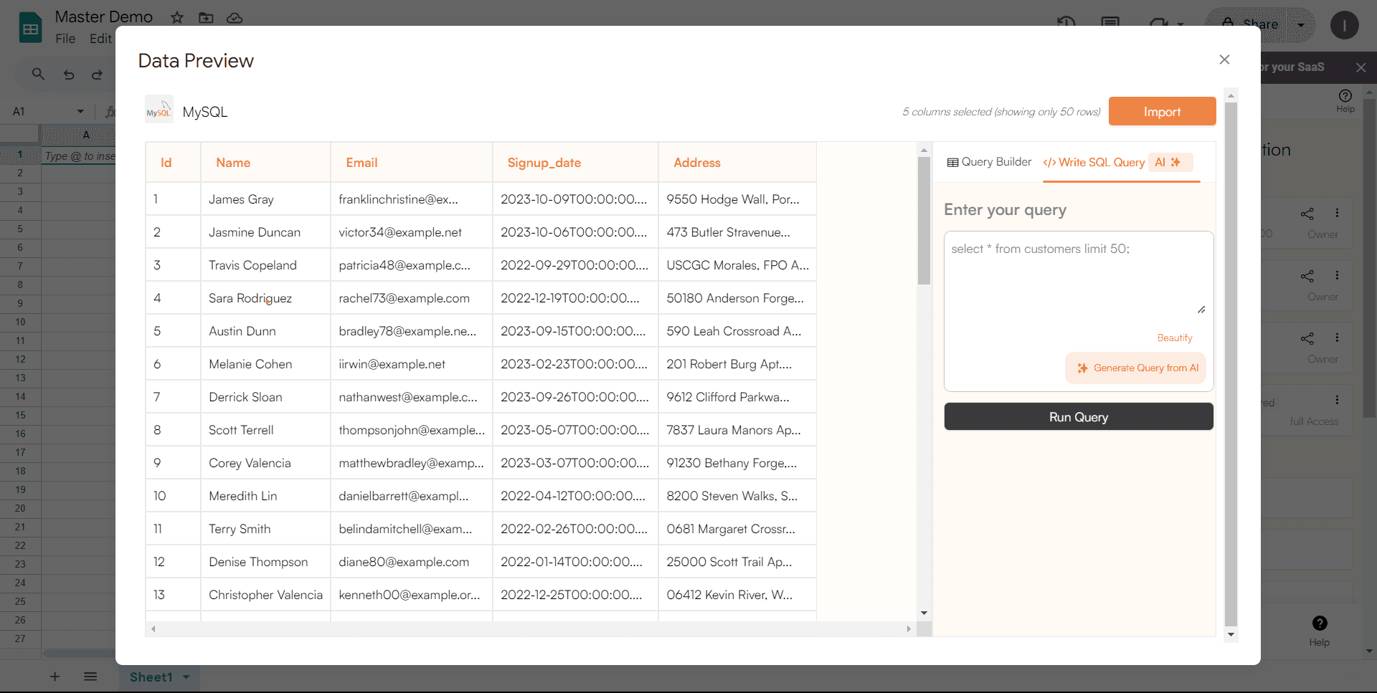
Task: Click the Run Query button
Action: (1078, 416)
